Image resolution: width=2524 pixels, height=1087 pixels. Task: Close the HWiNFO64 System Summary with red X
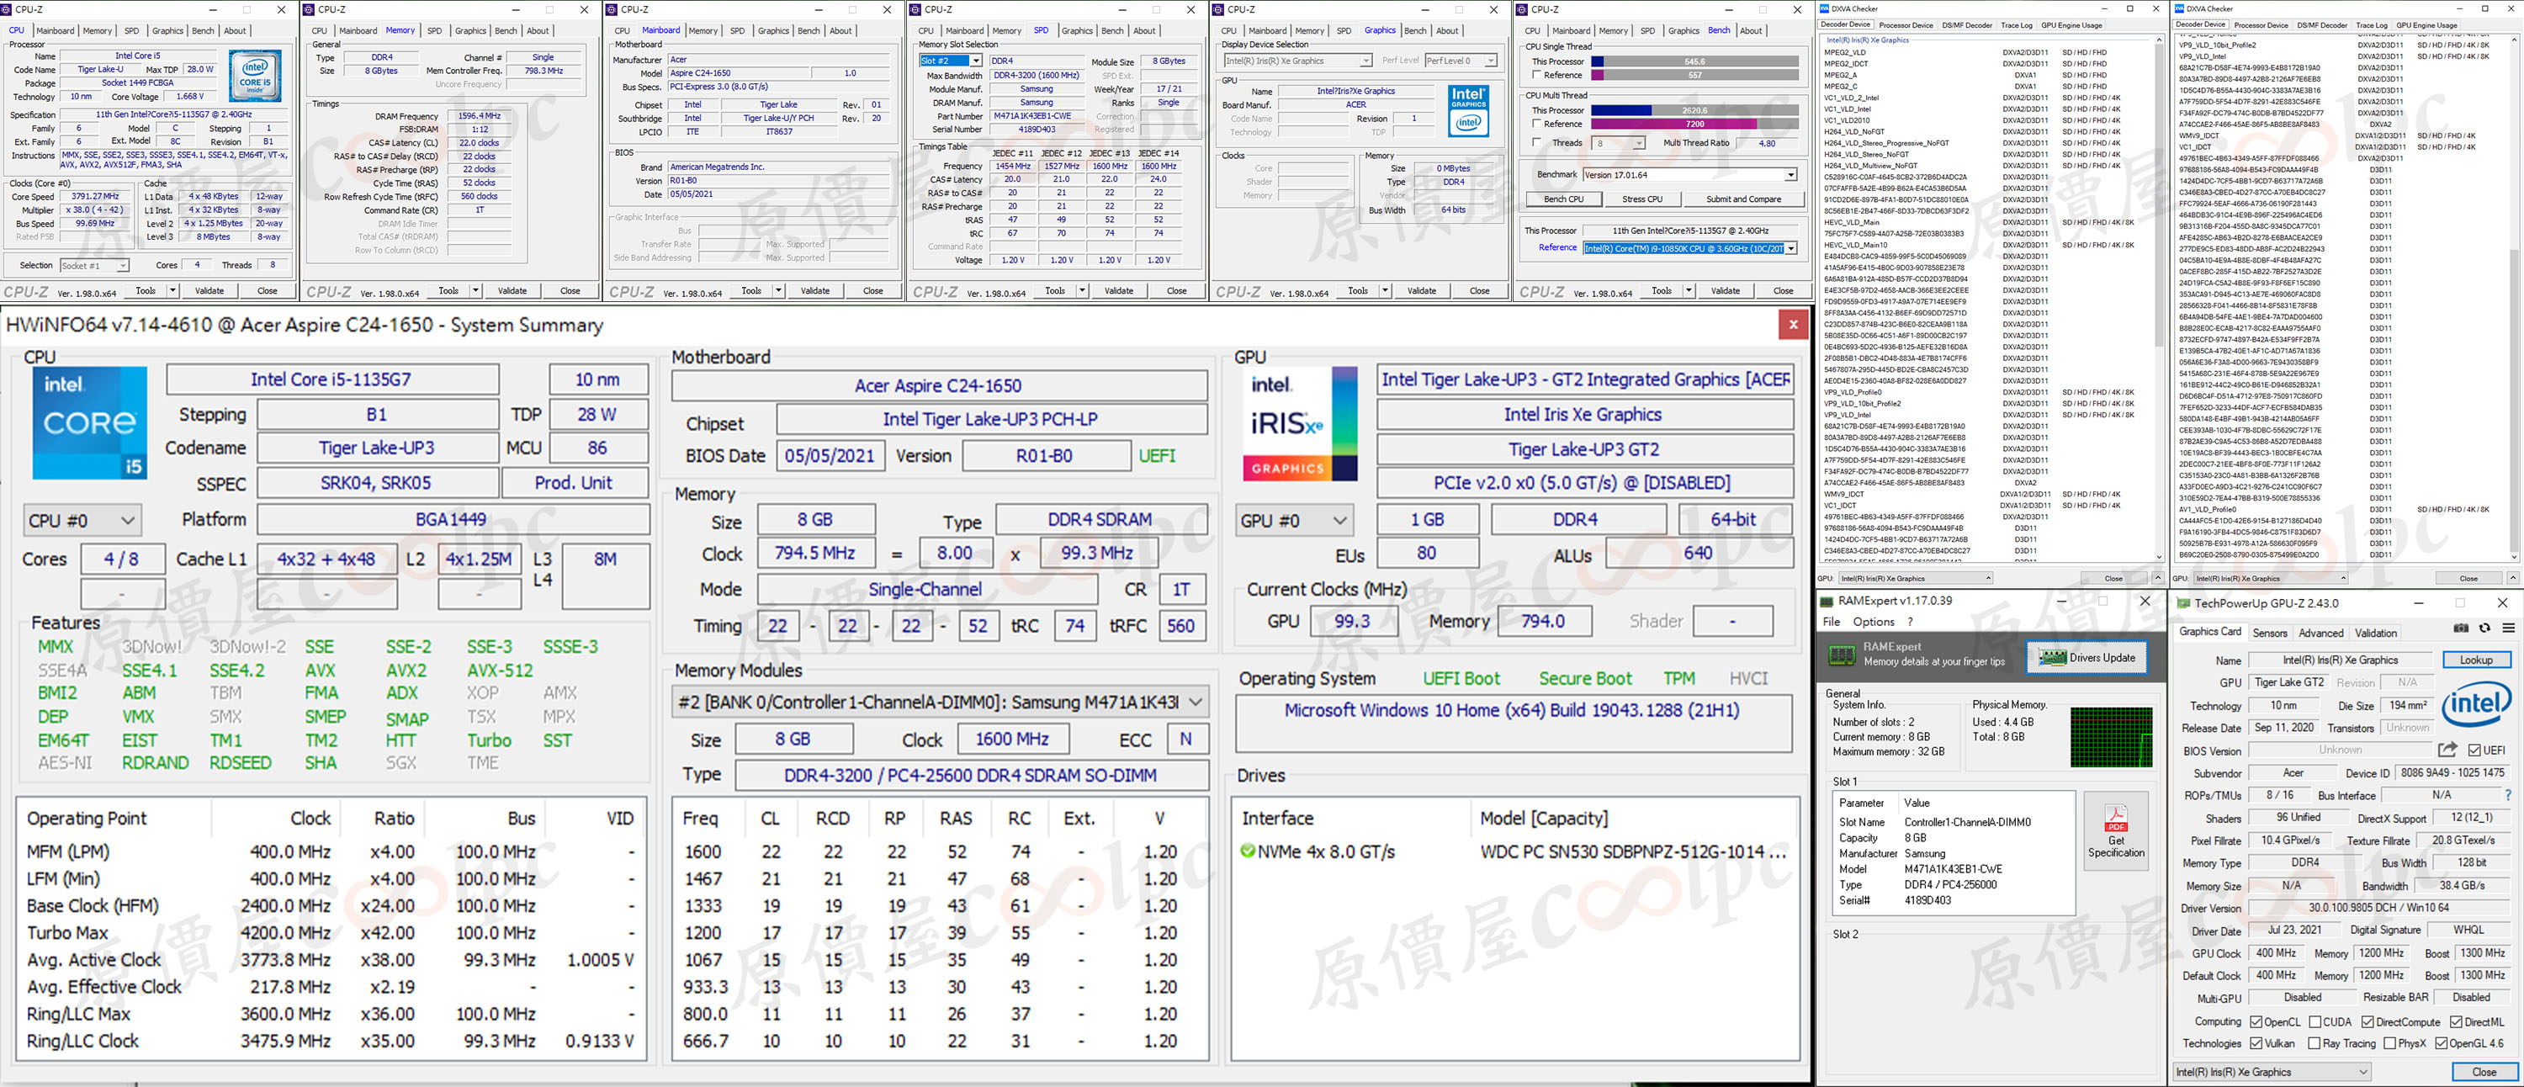(1792, 325)
